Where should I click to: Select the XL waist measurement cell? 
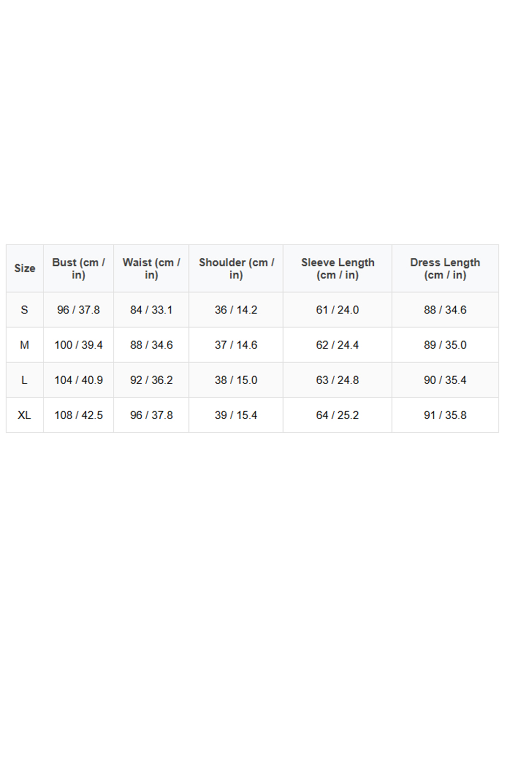tap(151, 415)
